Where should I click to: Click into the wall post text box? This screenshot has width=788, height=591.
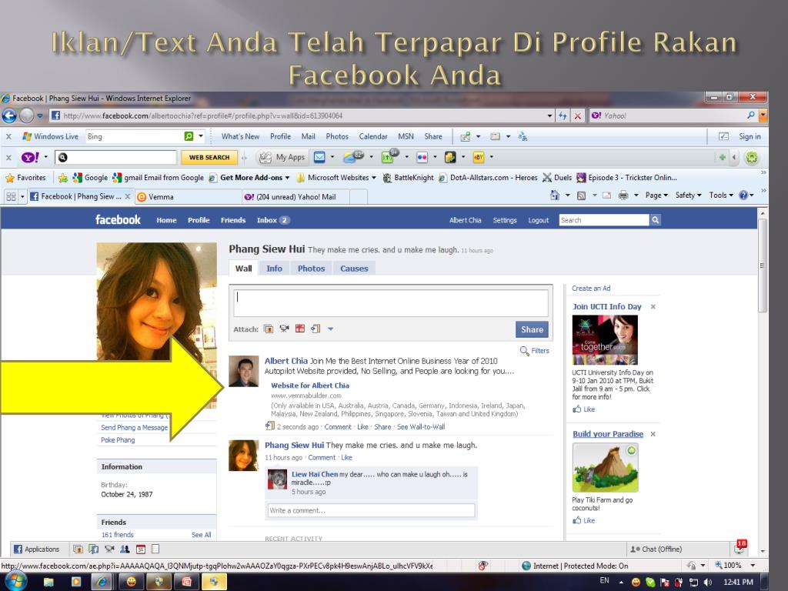(x=391, y=302)
